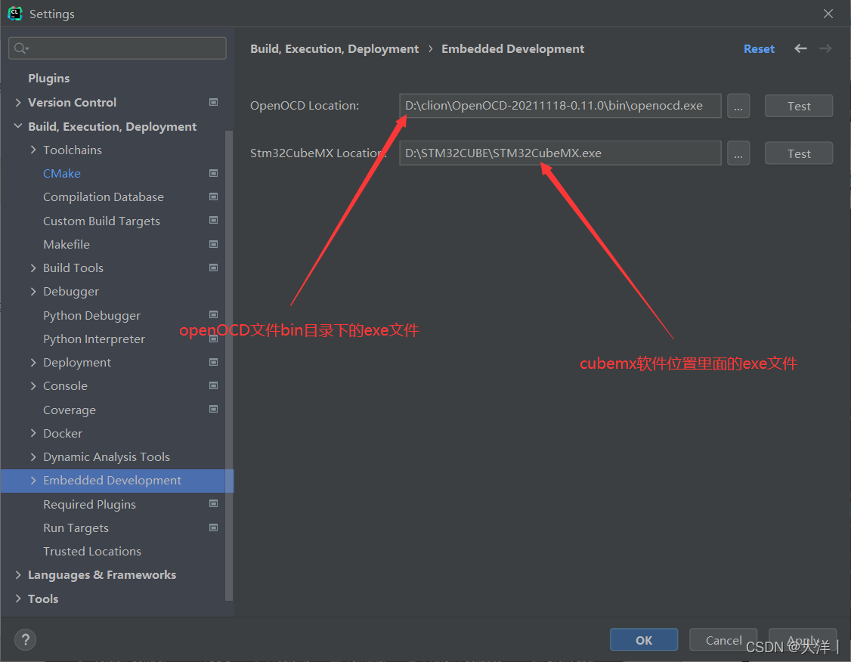The height and width of the screenshot is (662, 851).
Task: Select CMake settings page
Action: [x=62, y=173]
